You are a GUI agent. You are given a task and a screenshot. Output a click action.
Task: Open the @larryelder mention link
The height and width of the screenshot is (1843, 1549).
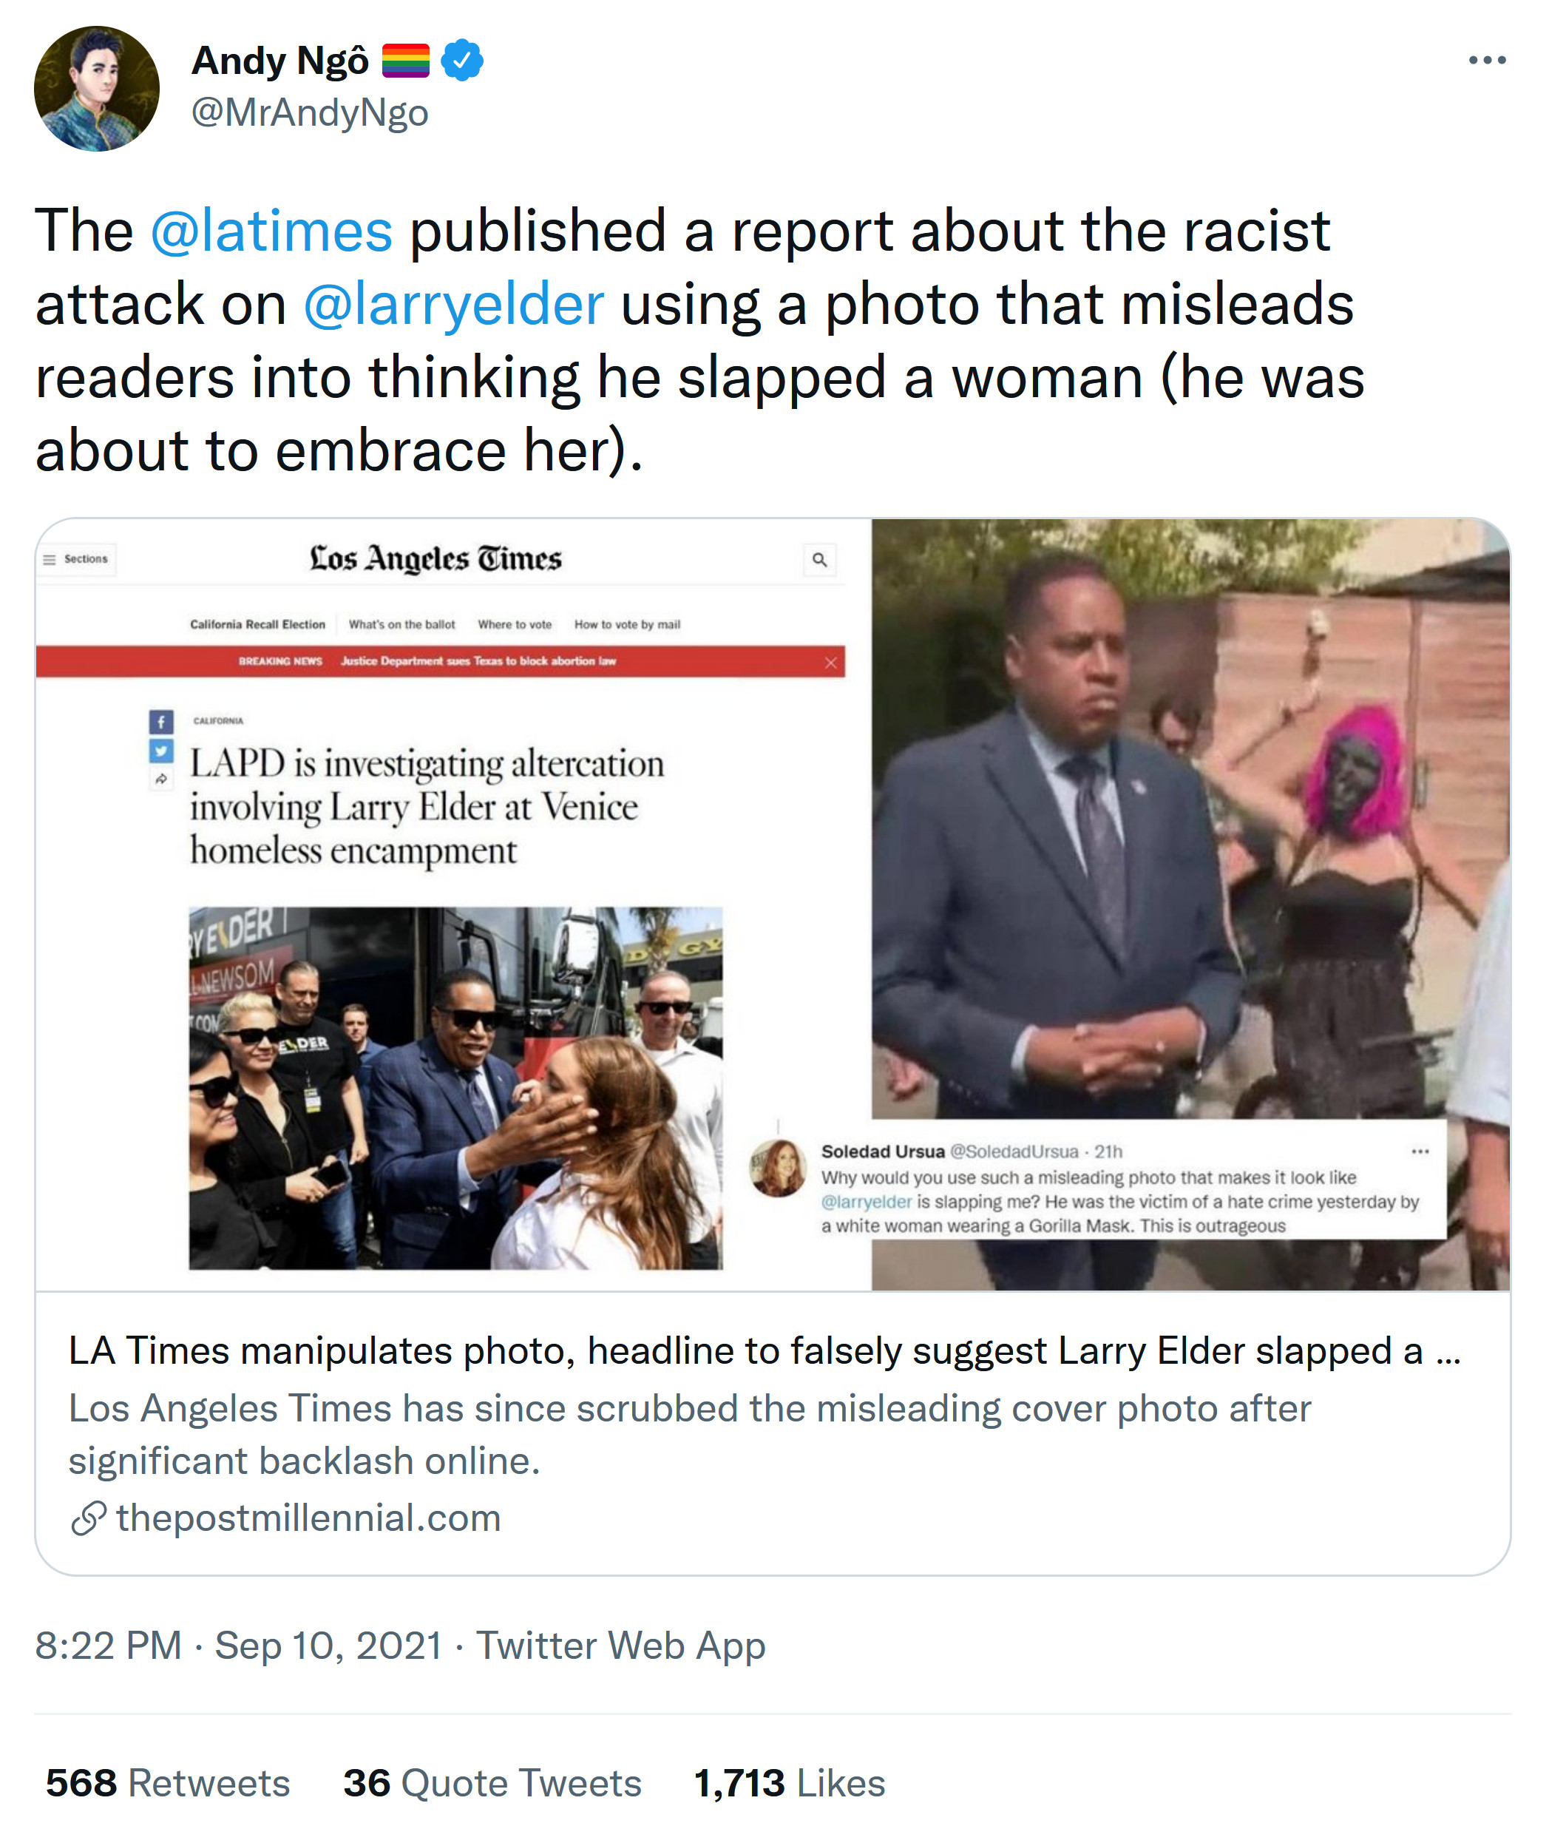click(454, 305)
